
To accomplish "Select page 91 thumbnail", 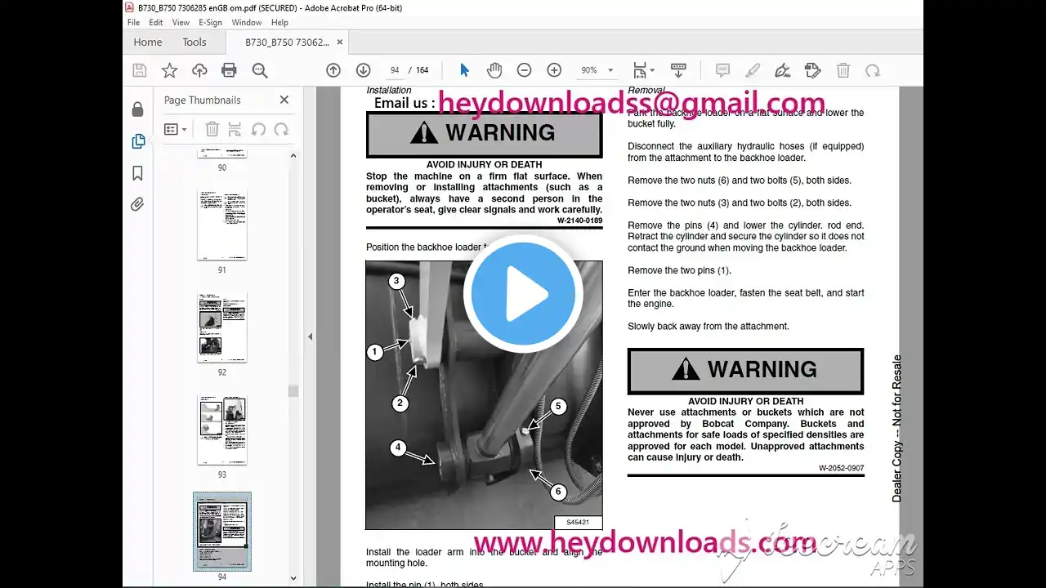I will click(222, 225).
